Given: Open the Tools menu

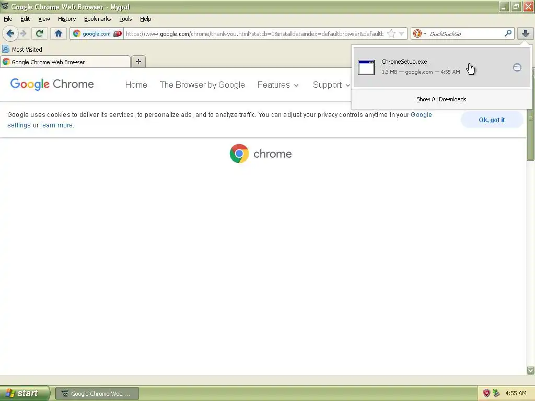Looking at the screenshot, I should 125,19.
